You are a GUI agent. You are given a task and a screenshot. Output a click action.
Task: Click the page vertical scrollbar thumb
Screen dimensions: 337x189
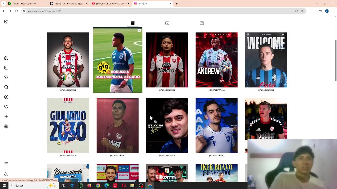click(335, 61)
